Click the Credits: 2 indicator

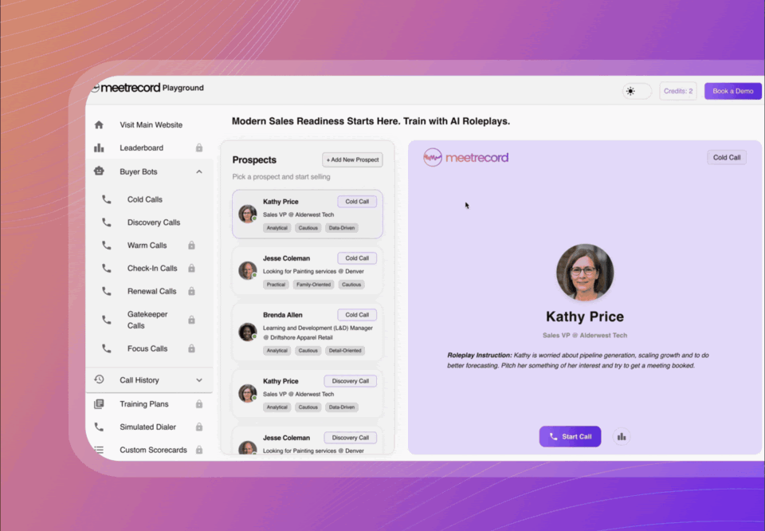[678, 91]
